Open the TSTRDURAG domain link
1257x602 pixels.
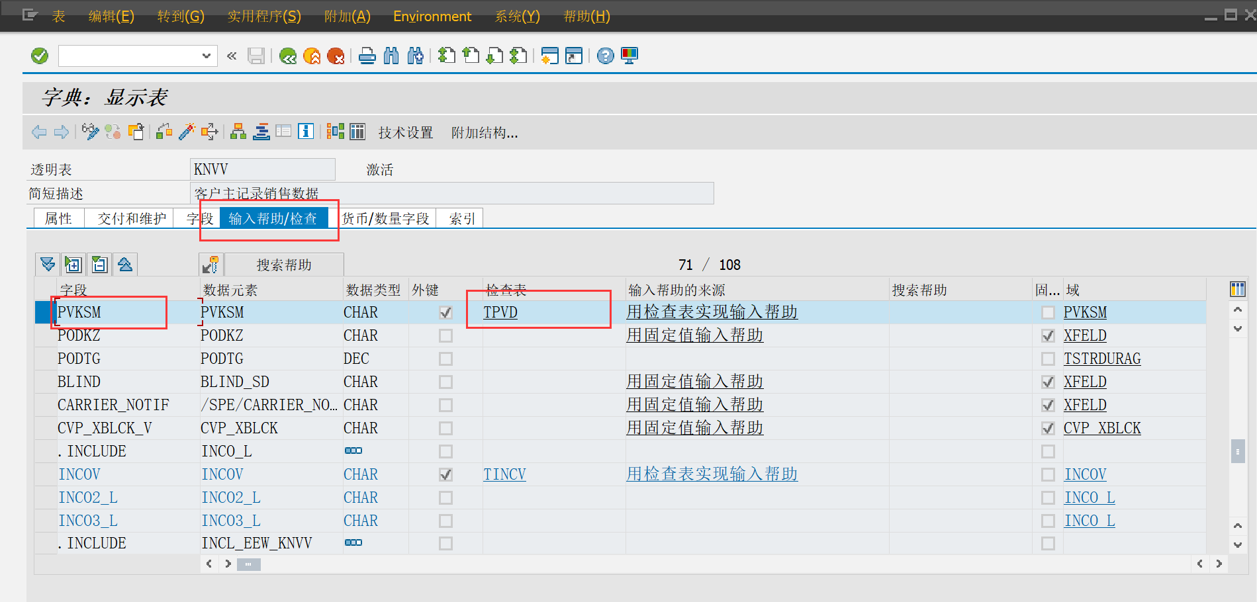(1102, 359)
